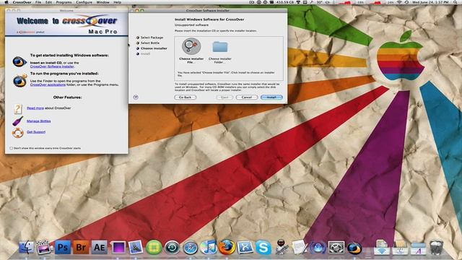This screenshot has width=462, height=260.
Task: Open the CrossOver Software Installer link
Action: 52,66
